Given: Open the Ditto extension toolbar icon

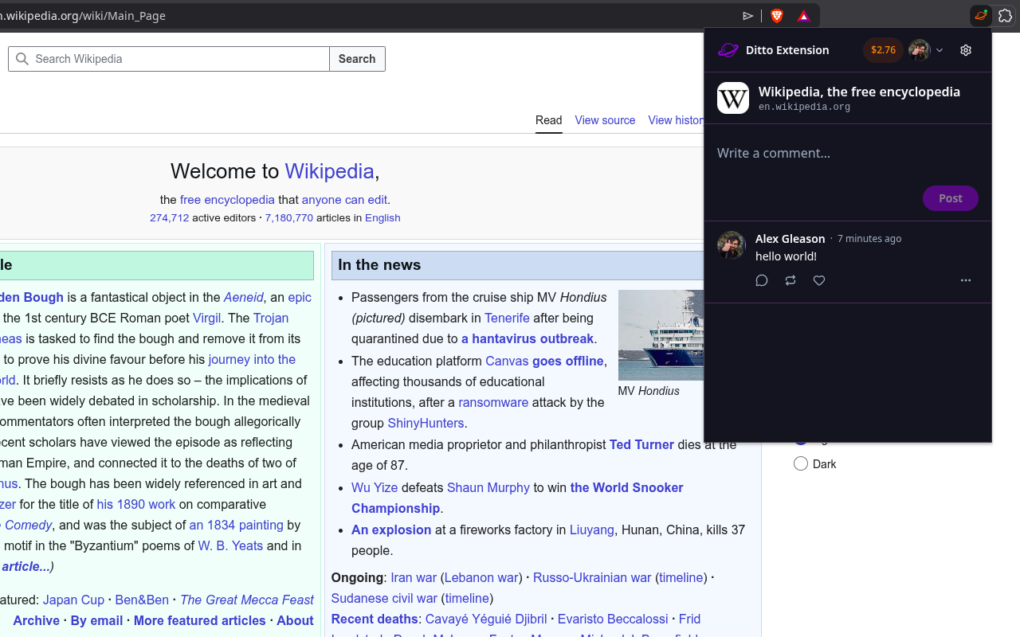Looking at the screenshot, I should pyautogui.click(x=981, y=16).
